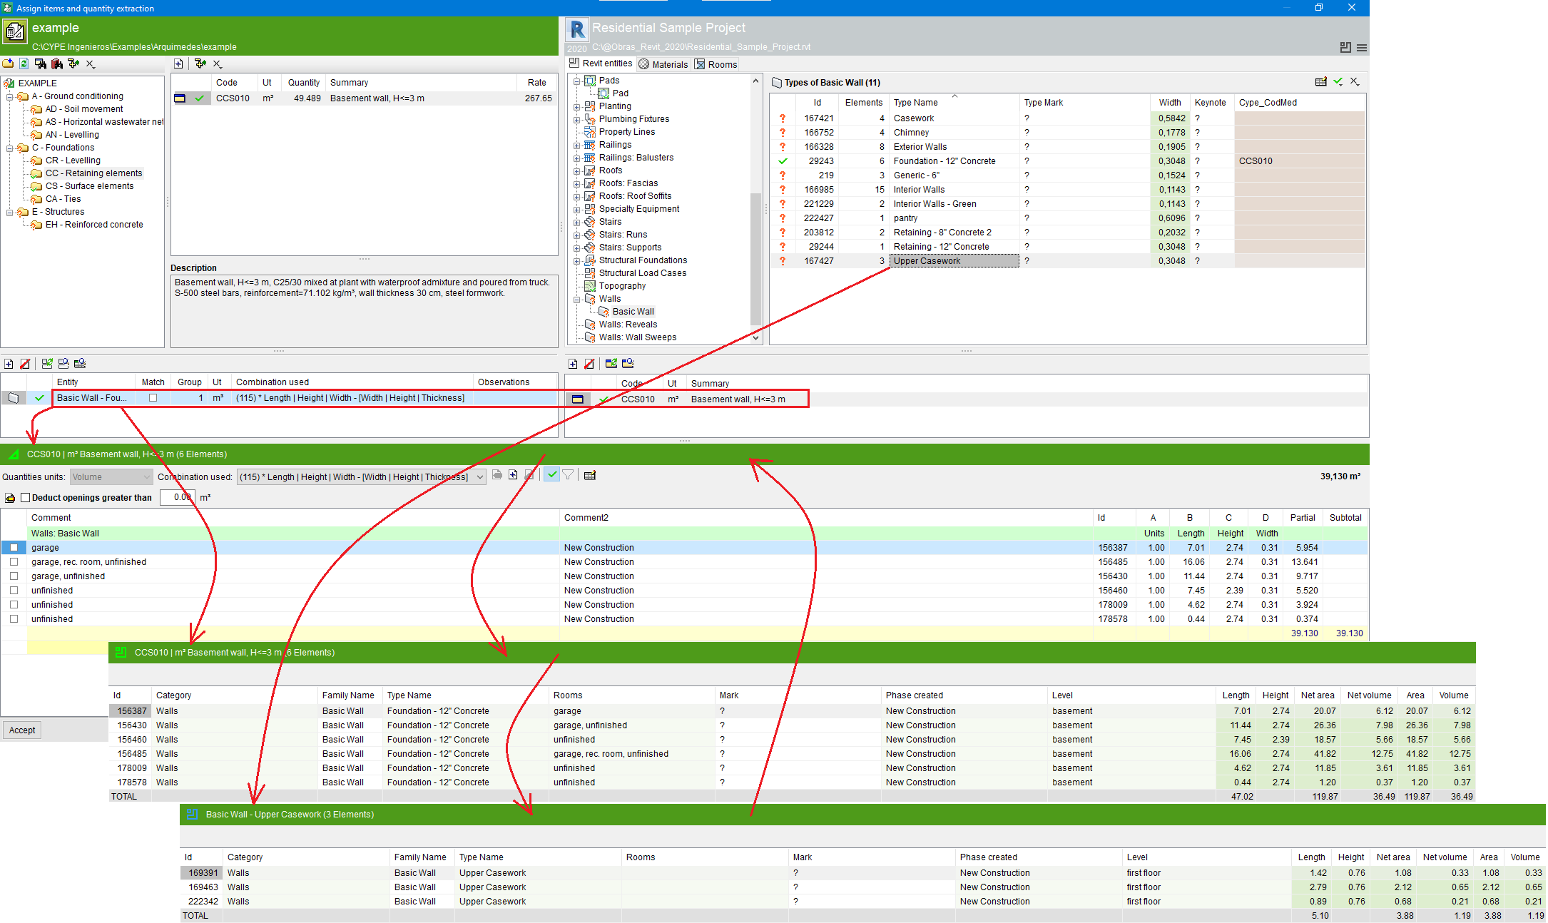Click the add-row icon above Entity table
1548x923 pixels.
click(x=9, y=364)
